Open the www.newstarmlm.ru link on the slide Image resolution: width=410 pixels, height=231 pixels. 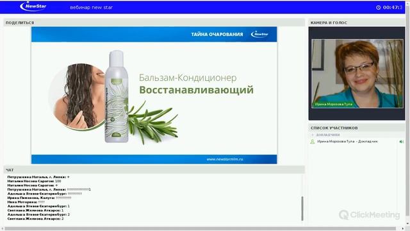pos(225,159)
